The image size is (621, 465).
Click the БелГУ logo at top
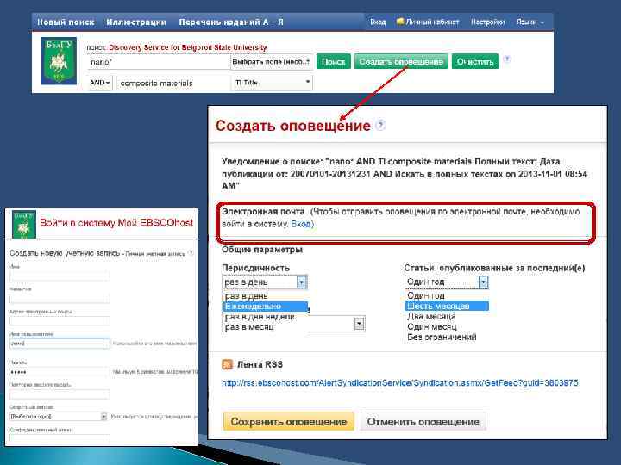[x=59, y=61]
